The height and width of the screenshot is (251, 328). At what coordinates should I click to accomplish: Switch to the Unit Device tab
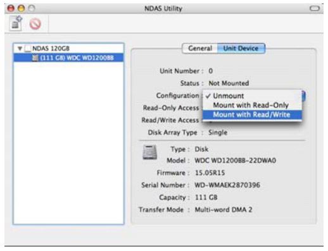pos(241,48)
